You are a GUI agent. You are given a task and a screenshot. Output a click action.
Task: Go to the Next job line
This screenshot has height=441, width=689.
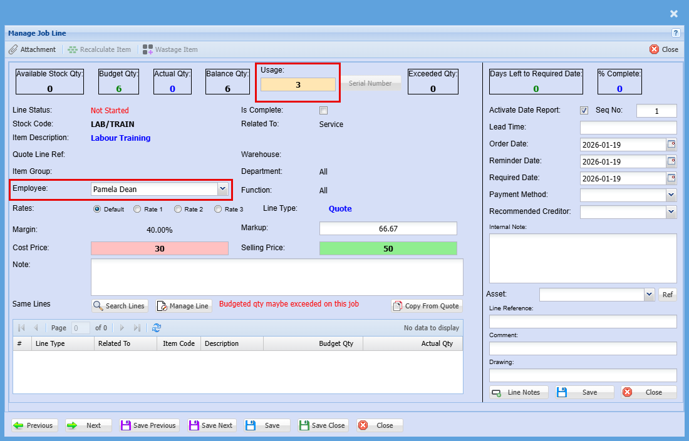tap(88, 425)
